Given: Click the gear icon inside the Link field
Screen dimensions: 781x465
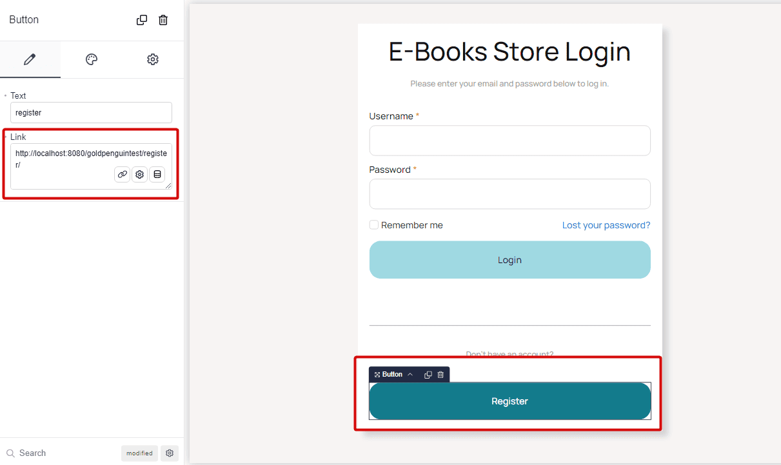Looking at the screenshot, I should click(x=139, y=174).
